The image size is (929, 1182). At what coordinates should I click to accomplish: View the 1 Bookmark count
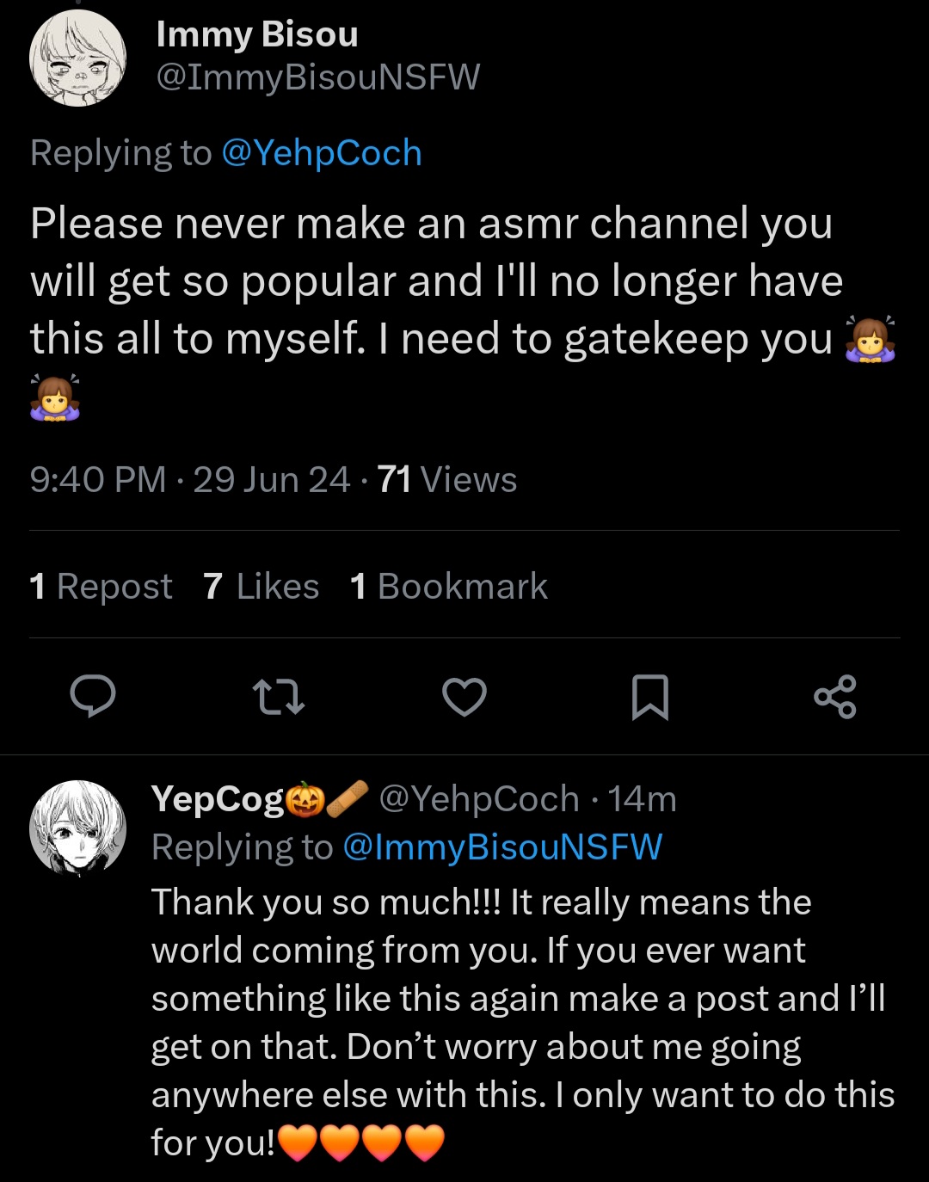point(449,587)
